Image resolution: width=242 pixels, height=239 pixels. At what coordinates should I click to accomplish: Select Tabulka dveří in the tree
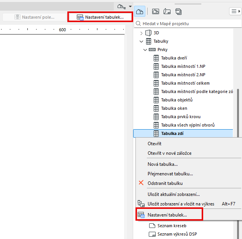[x=174, y=58]
